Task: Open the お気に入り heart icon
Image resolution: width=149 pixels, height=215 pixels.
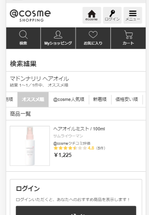Action: (93, 38)
